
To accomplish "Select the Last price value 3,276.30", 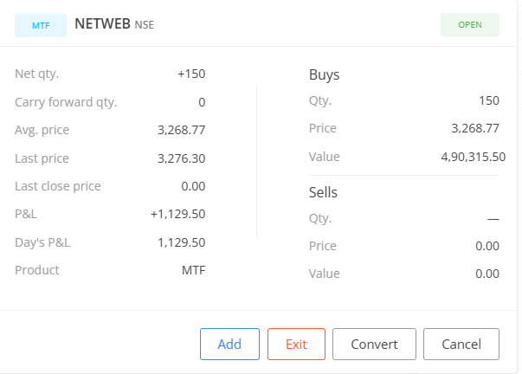I will coord(182,158).
